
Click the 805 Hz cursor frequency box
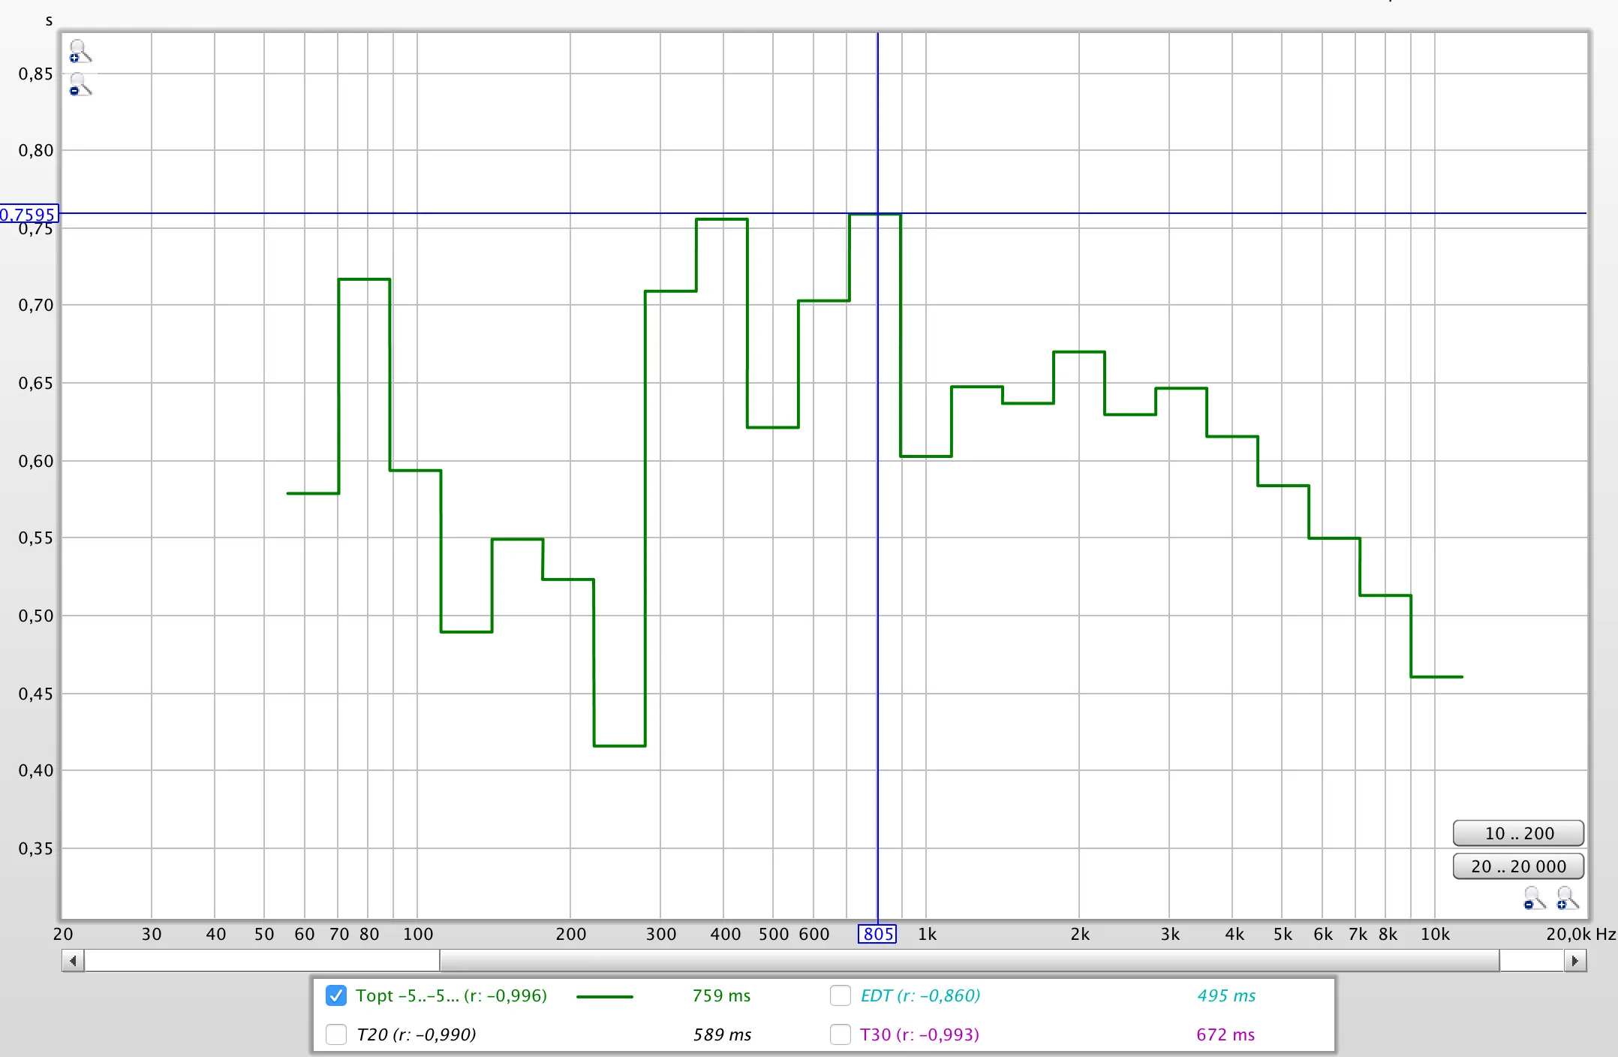coord(877,934)
